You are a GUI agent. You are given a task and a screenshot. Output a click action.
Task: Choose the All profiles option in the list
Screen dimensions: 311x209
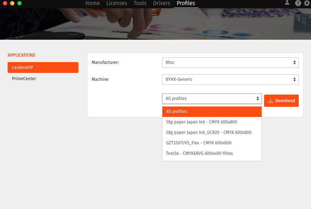point(176,111)
